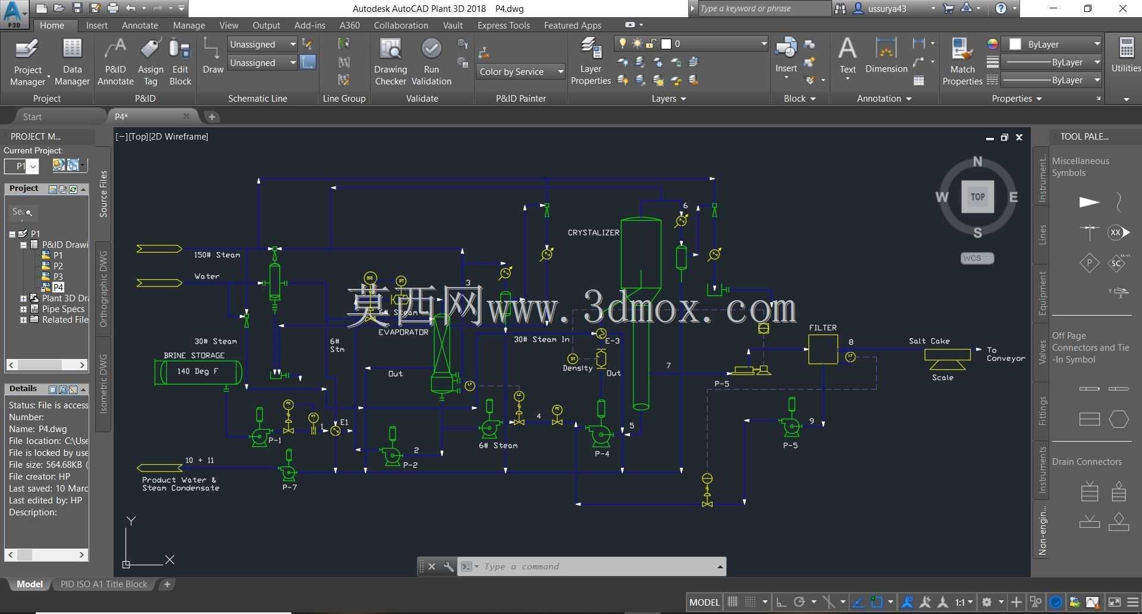Open the Color by Service dropdown

click(x=520, y=71)
